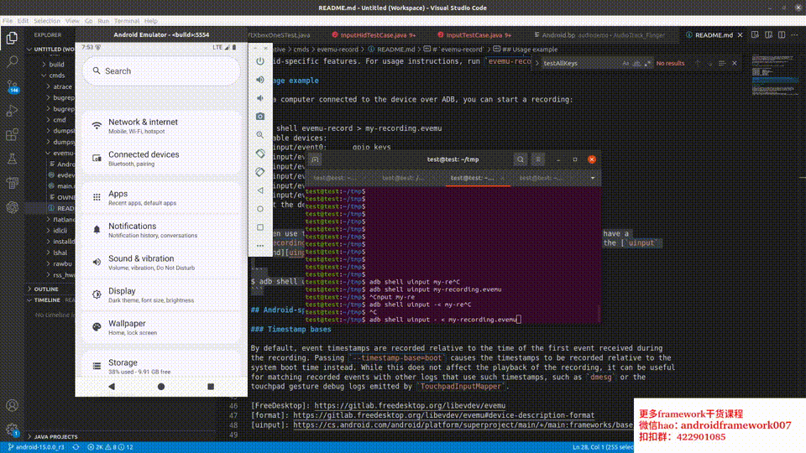Viewport: 806px width, 453px height.
Task: Open the Run and Debug view
Action: tap(12, 111)
